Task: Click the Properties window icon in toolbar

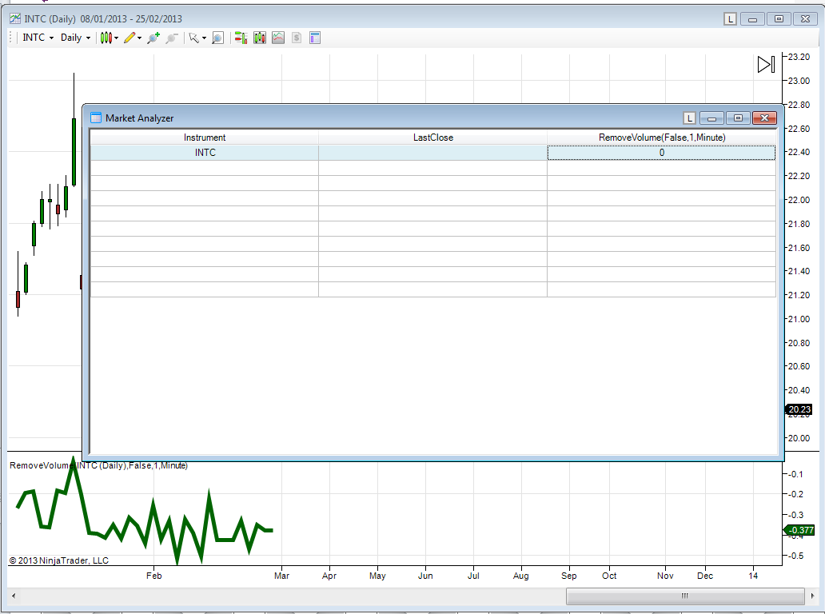Action: point(315,38)
